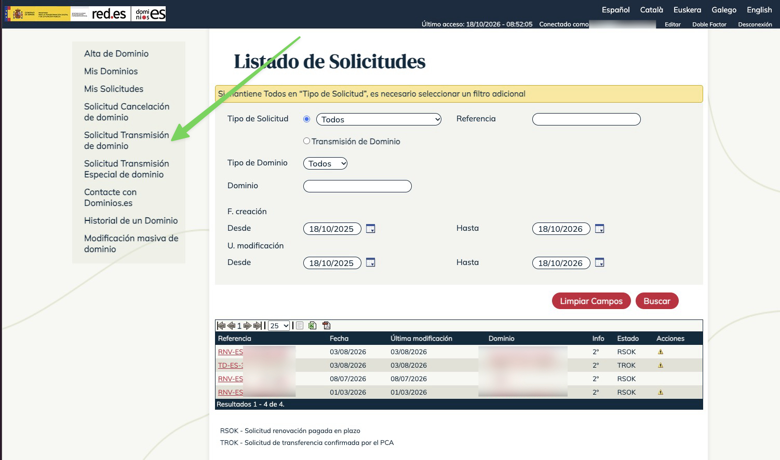The image size is (780, 460).
Task: Change results per page dropdown 25
Action: [279, 326]
